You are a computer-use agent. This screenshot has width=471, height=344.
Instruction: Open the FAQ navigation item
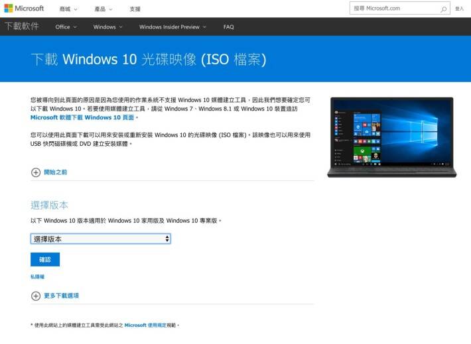pyautogui.click(x=228, y=27)
